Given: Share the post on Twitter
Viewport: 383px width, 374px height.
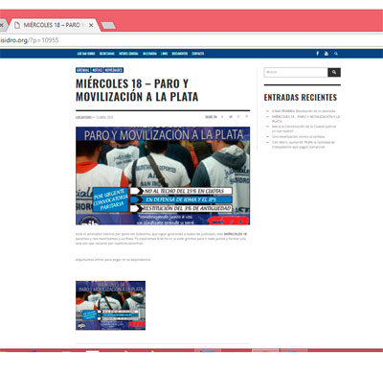Looking at the screenshot, I should (x=231, y=117).
